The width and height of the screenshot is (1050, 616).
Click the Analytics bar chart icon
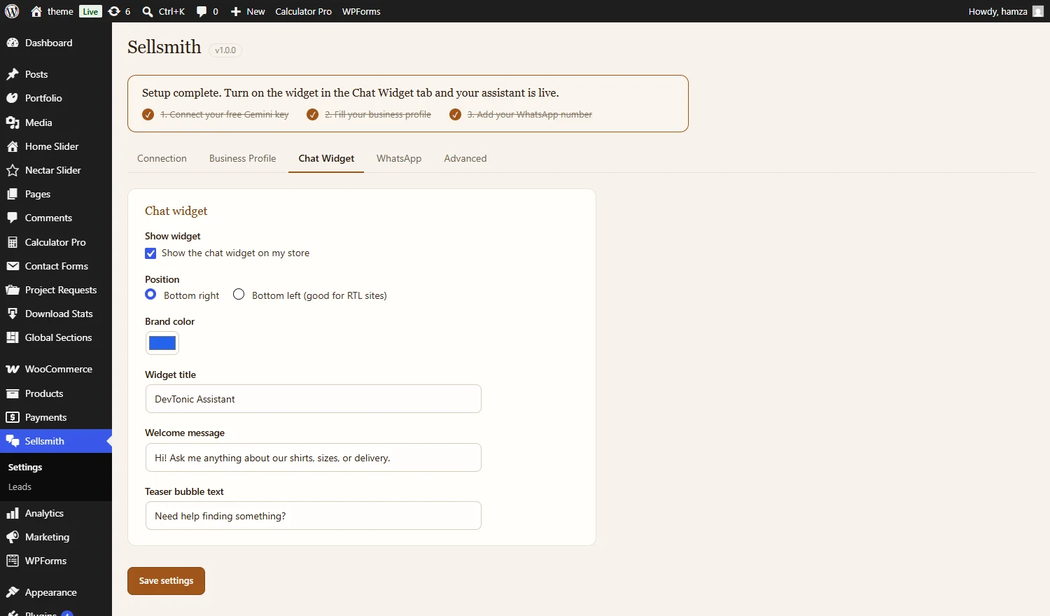tap(13, 513)
